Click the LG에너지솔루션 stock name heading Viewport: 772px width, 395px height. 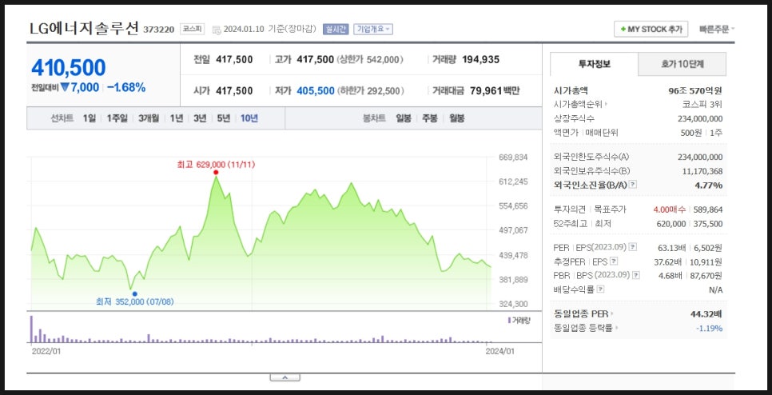(x=84, y=28)
